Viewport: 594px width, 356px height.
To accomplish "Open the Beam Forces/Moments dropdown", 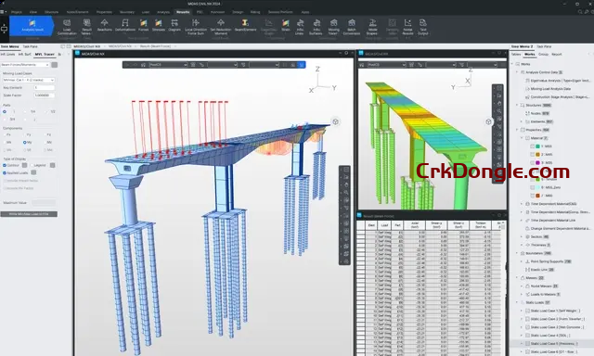I will (25, 65).
